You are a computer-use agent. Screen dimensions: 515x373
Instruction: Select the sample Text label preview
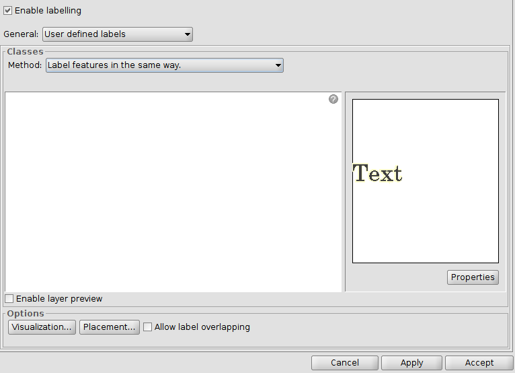click(377, 174)
